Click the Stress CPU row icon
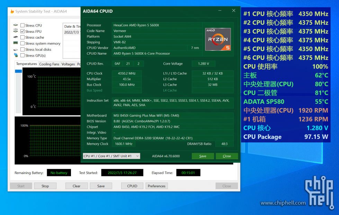This screenshot has width=339, height=215. tap(16, 25)
